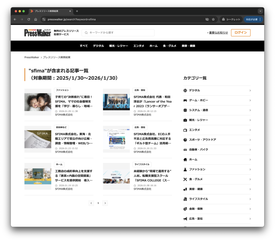Click the search magnifier icon
Viewport: 275px width, 241px height.
[x=86, y=32]
